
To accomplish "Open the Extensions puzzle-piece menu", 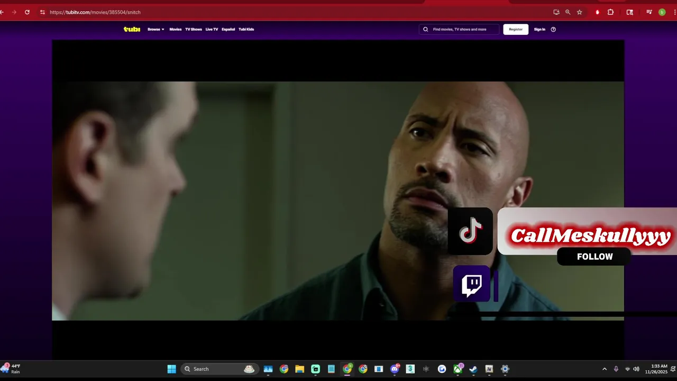I will click(x=610, y=12).
